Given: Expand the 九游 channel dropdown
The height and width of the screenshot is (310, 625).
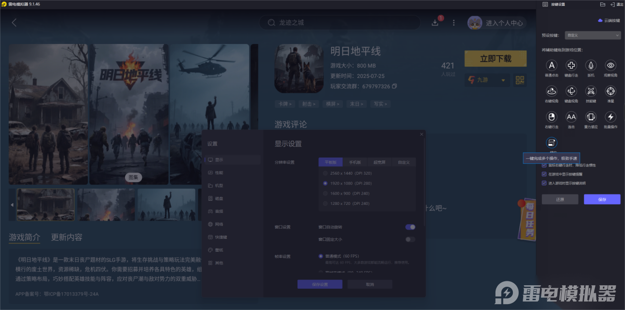Looking at the screenshot, I should point(503,80).
